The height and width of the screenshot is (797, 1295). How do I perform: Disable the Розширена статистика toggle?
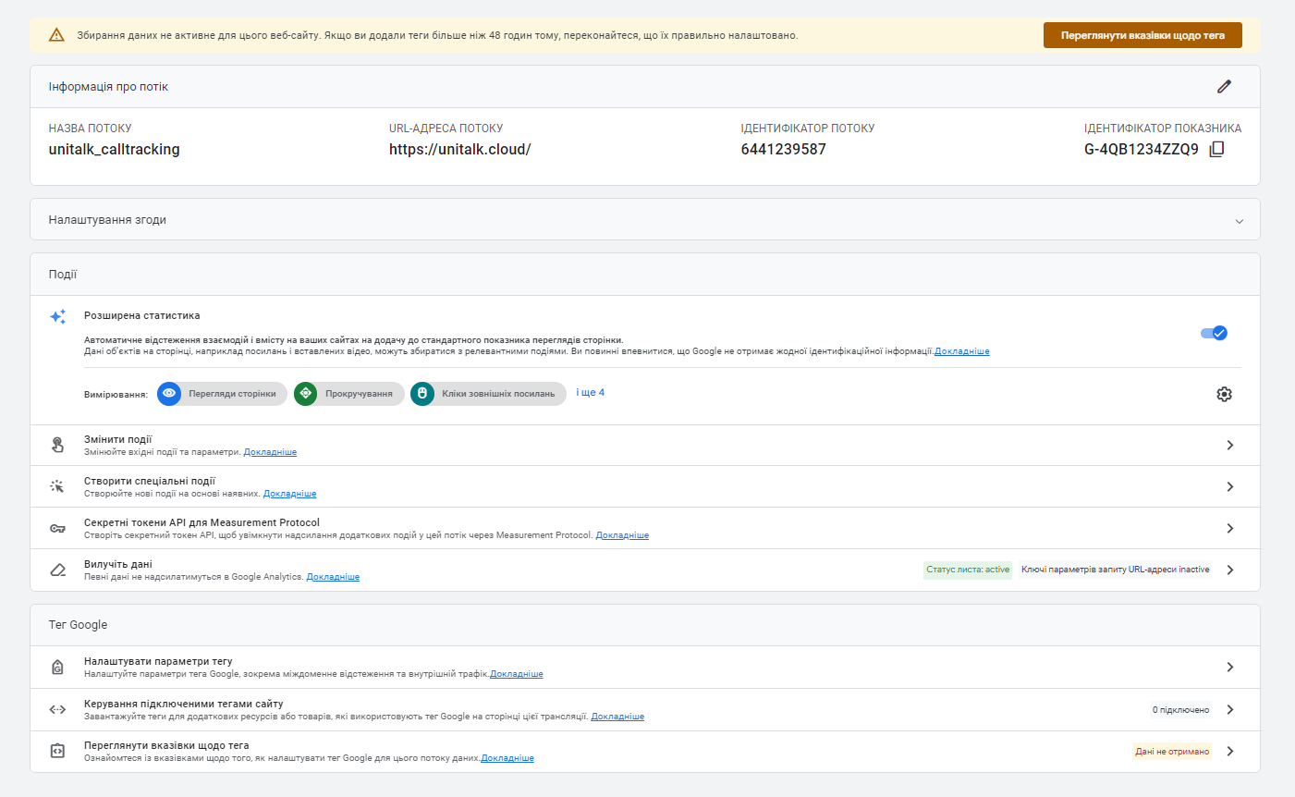tap(1213, 333)
